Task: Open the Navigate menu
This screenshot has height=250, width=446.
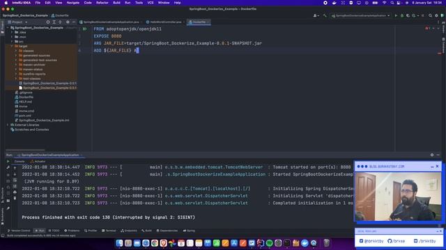Action: click(x=72, y=3)
